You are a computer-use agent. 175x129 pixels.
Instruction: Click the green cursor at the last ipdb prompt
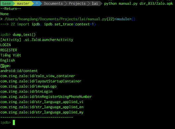click(x=14, y=122)
